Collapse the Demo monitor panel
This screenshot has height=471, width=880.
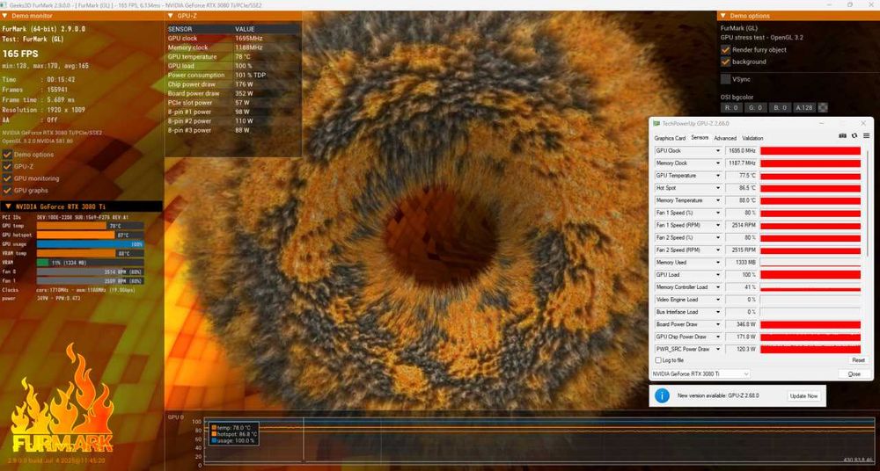(x=5, y=16)
